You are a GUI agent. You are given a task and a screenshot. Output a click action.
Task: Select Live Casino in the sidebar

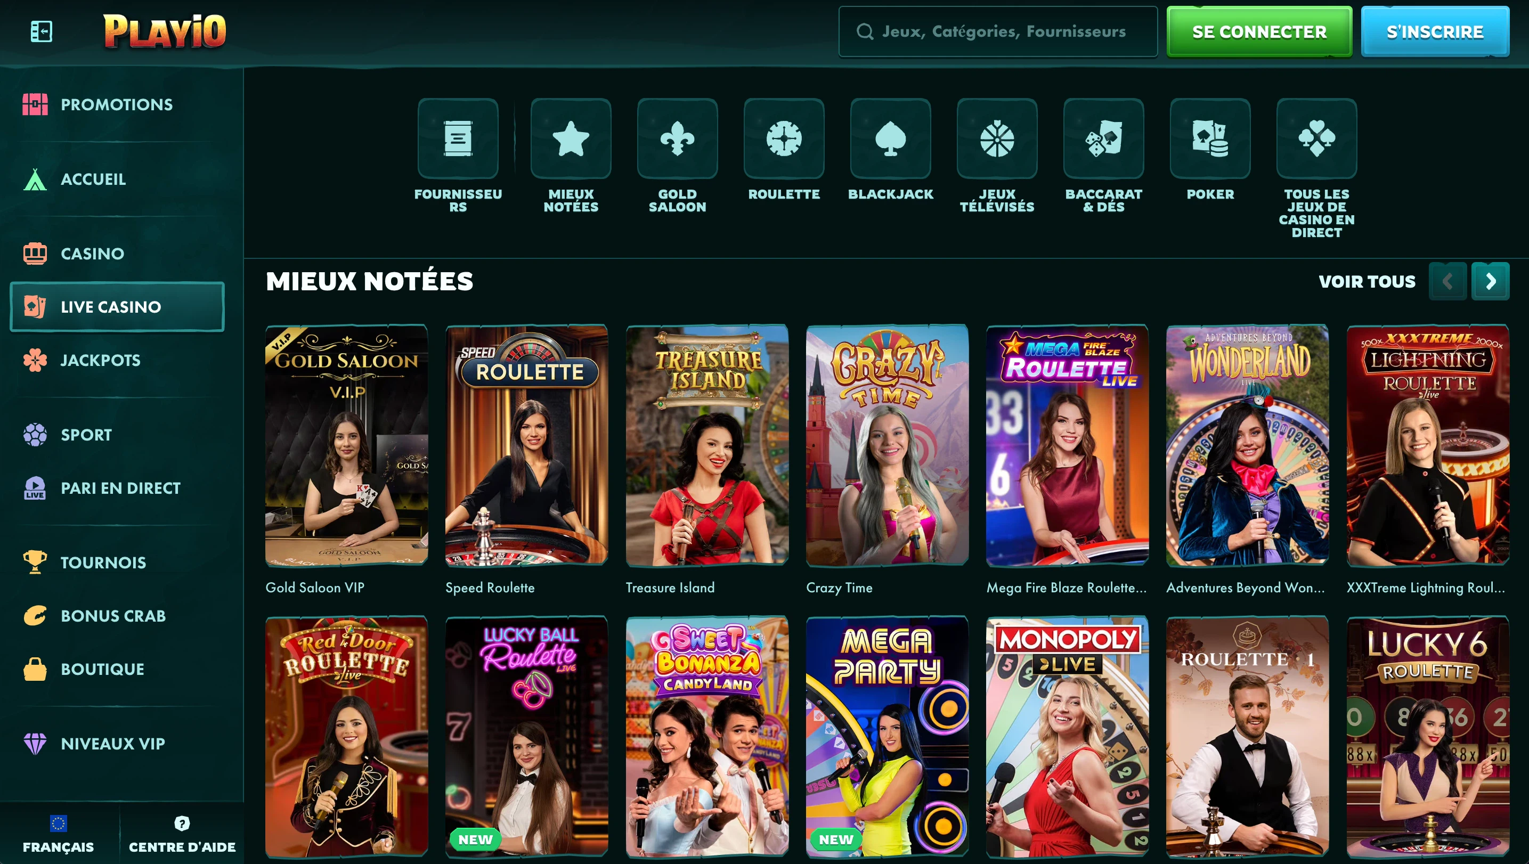117,307
